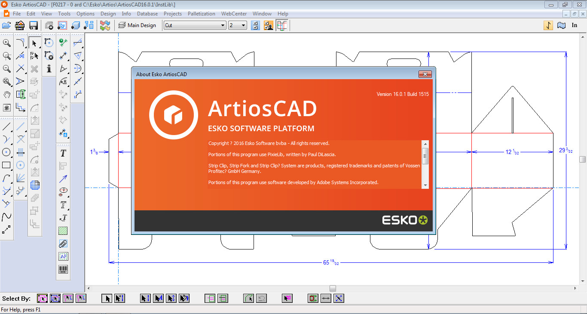The width and height of the screenshot is (587, 314).
Task: Select the diagonal Line drawing tool
Action: coord(7,126)
